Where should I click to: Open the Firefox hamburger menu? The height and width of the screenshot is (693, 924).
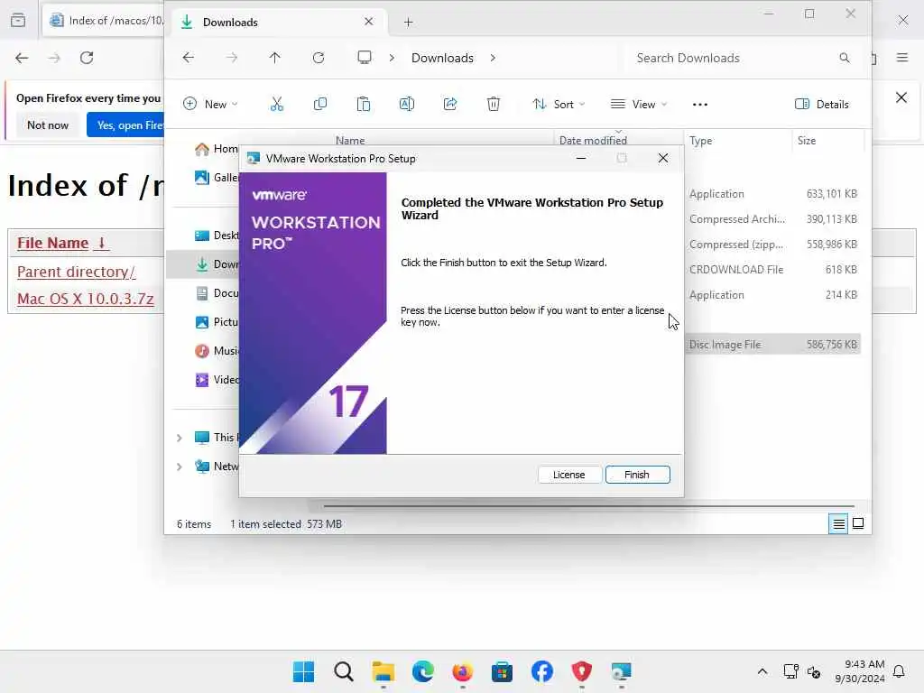[902, 58]
